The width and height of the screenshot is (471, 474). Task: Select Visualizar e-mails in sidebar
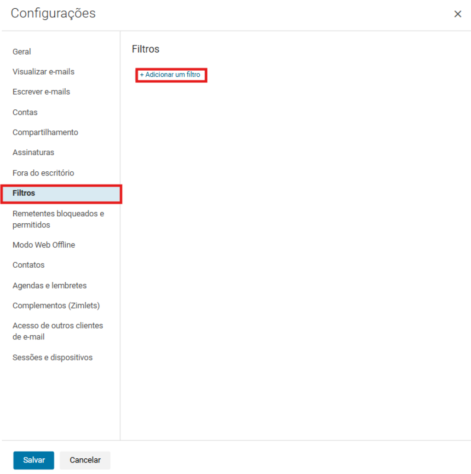click(x=43, y=72)
